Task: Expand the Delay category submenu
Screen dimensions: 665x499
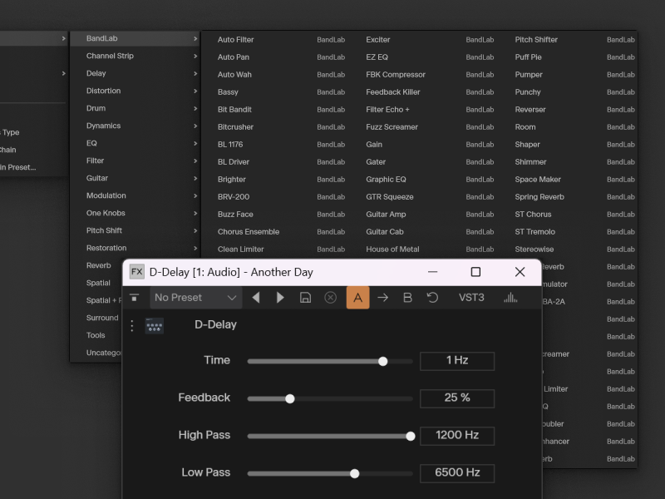Action: click(135, 73)
